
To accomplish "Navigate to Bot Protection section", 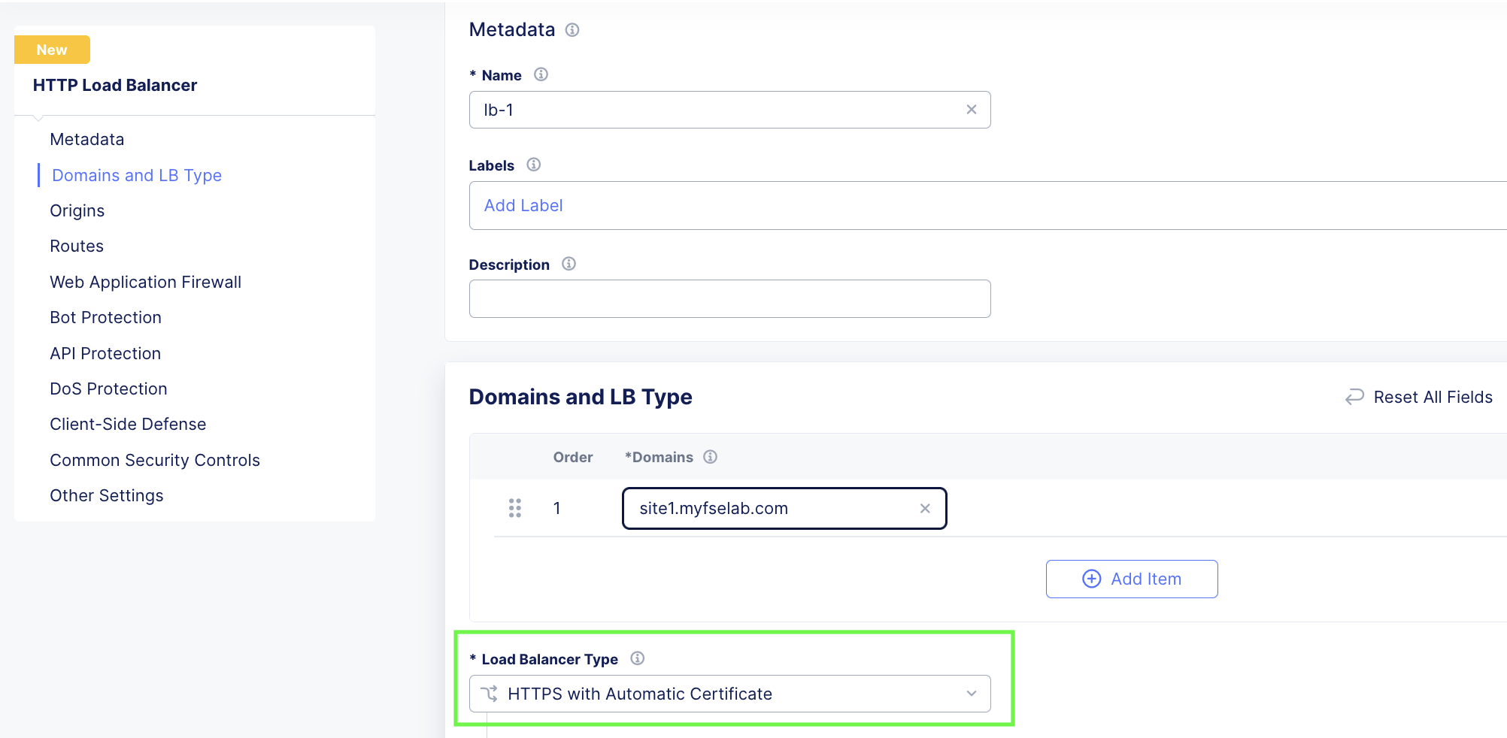I will click(x=106, y=317).
